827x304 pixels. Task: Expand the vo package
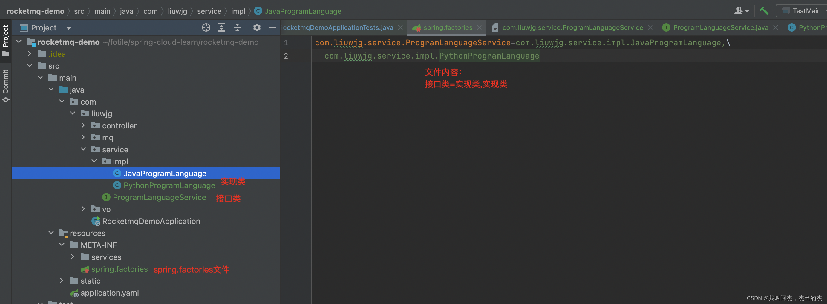coord(83,209)
